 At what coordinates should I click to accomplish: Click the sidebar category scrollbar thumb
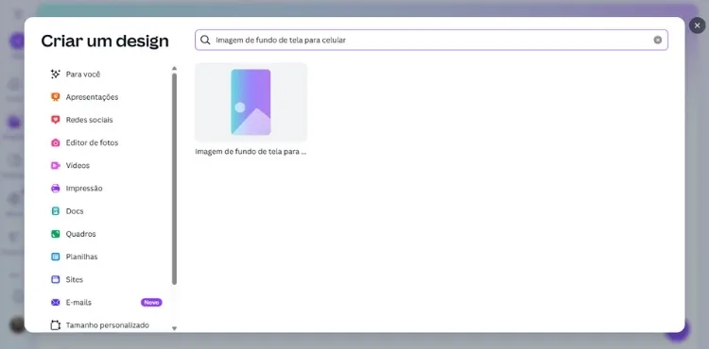(174, 178)
